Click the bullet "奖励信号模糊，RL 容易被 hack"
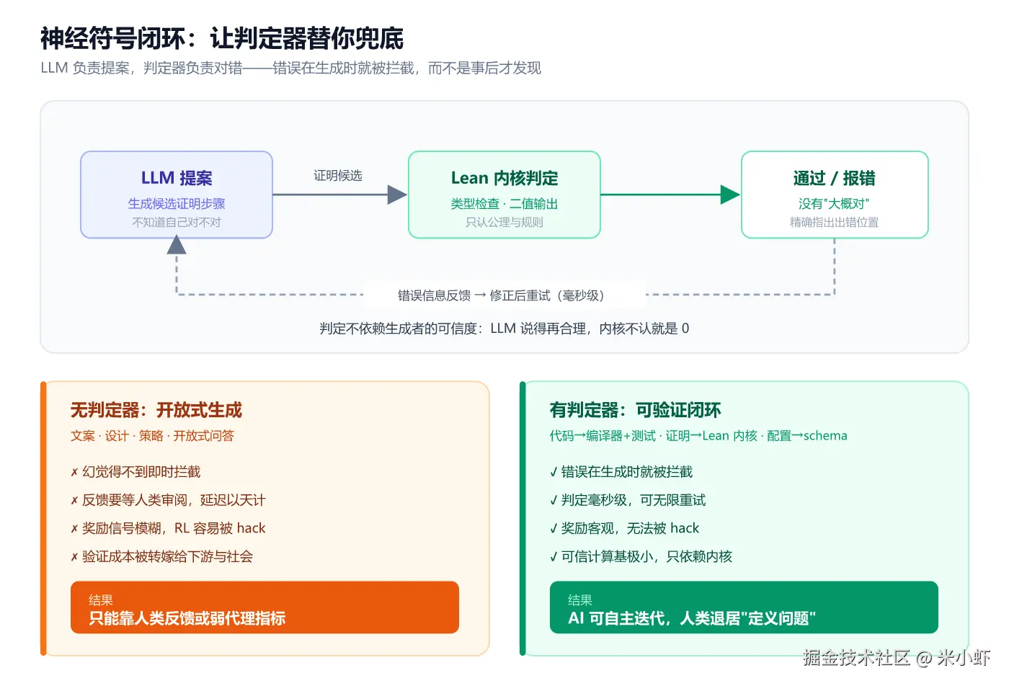1009x686 pixels. coord(168,528)
